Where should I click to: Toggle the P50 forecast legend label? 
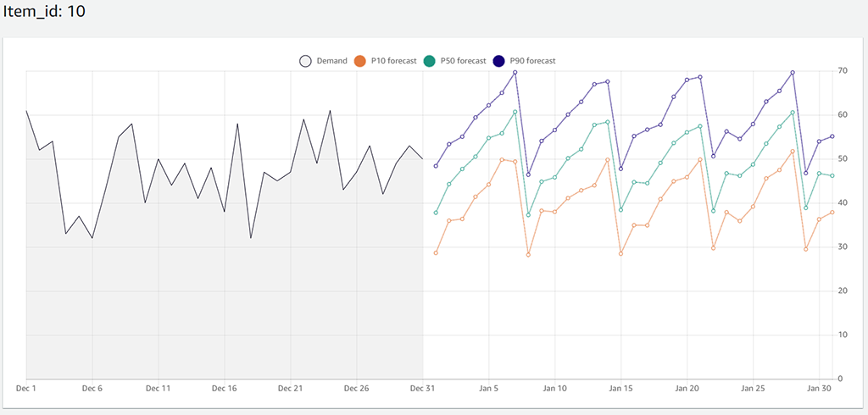click(464, 61)
